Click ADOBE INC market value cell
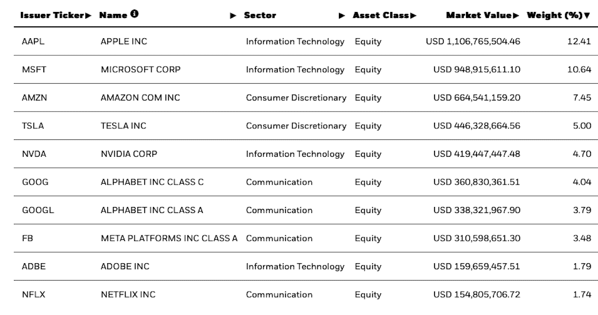This screenshot has width=598, height=315. (476, 267)
